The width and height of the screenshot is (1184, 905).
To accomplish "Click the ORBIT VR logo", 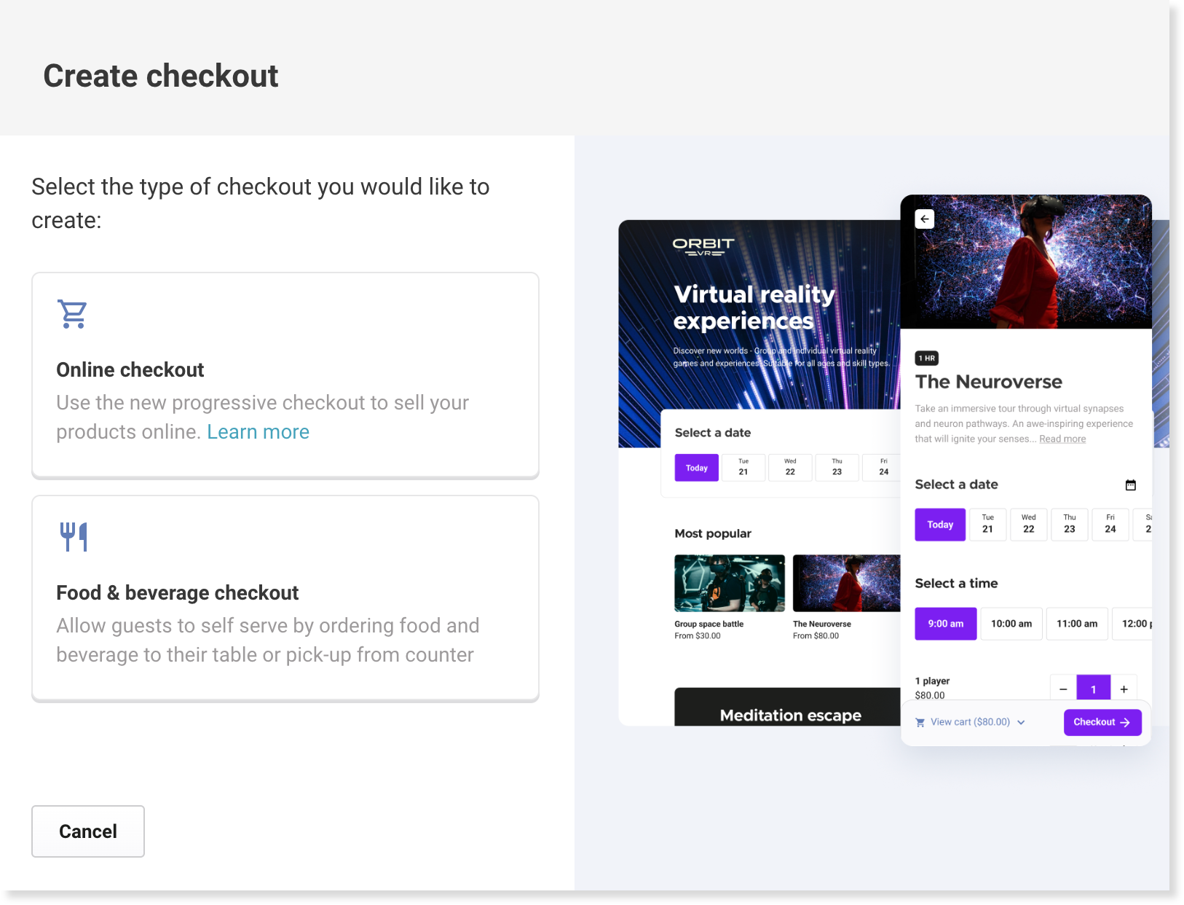I will (x=703, y=246).
